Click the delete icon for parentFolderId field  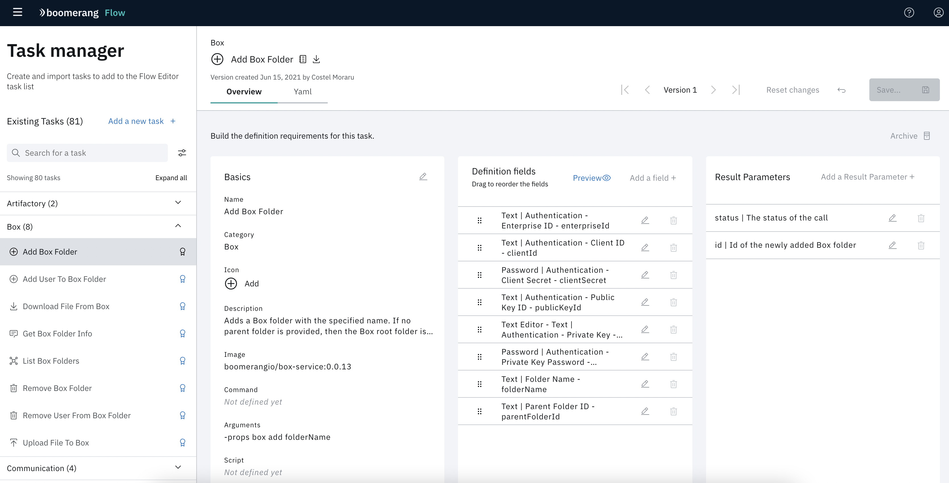pyautogui.click(x=674, y=411)
